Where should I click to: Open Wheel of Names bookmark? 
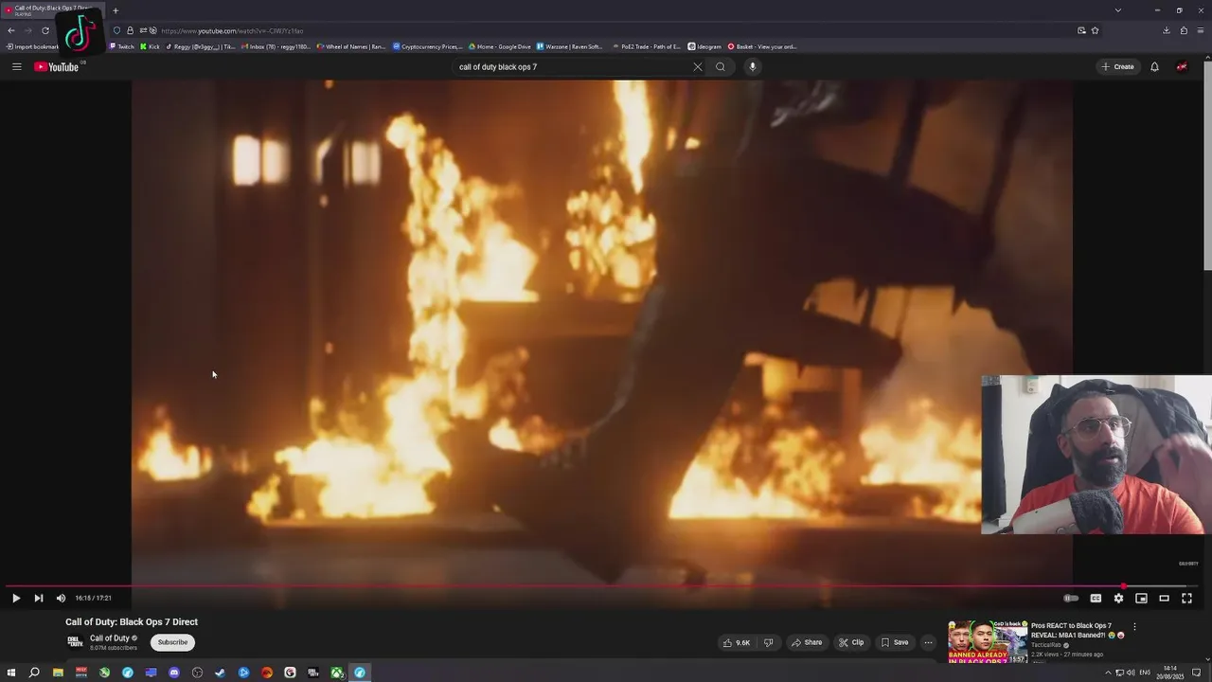351,46
